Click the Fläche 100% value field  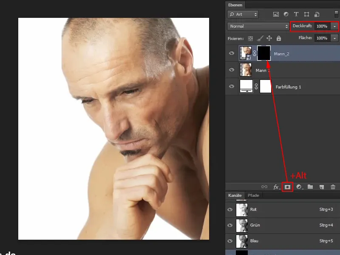click(x=322, y=38)
